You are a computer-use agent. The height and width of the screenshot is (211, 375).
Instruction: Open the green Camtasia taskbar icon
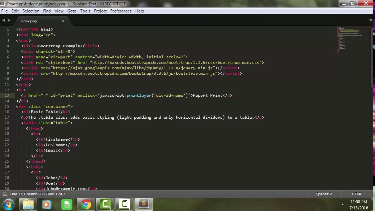pos(105,204)
